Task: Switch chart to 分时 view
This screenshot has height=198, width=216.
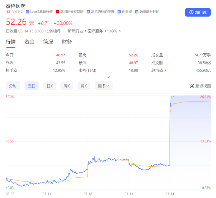Action: [x=13, y=86]
